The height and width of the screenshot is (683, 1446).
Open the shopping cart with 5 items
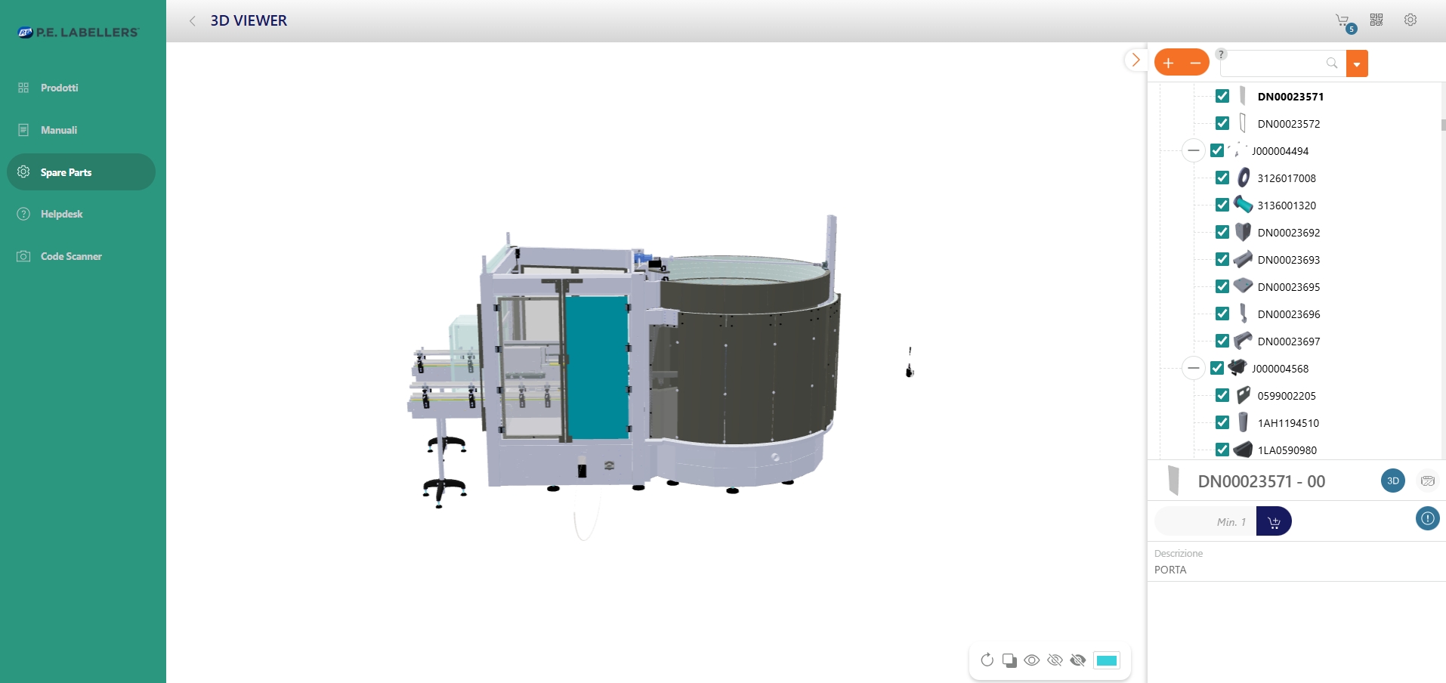pyautogui.click(x=1342, y=21)
